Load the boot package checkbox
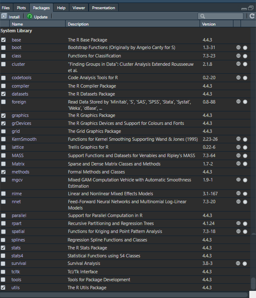The width and height of the screenshot is (256, 298). [4, 48]
